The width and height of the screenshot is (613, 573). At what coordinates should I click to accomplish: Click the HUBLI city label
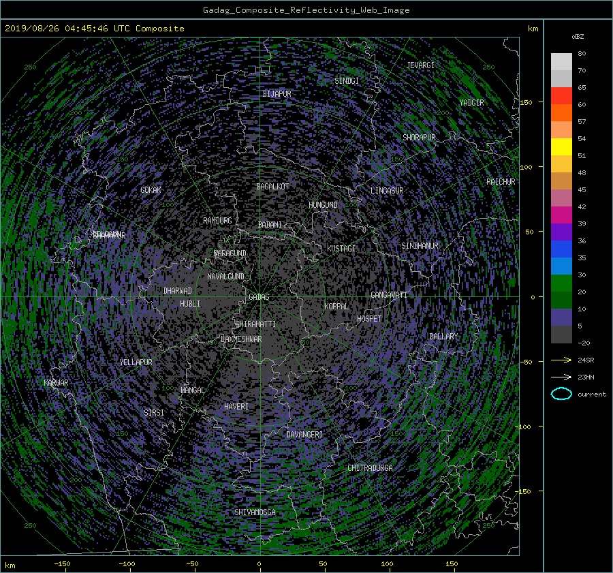click(189, 304)
